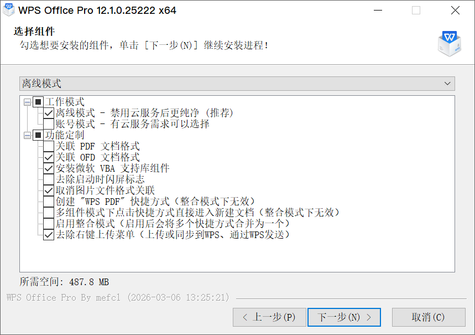Toggle the 工作模式 group checkbox

pos(38,102)
